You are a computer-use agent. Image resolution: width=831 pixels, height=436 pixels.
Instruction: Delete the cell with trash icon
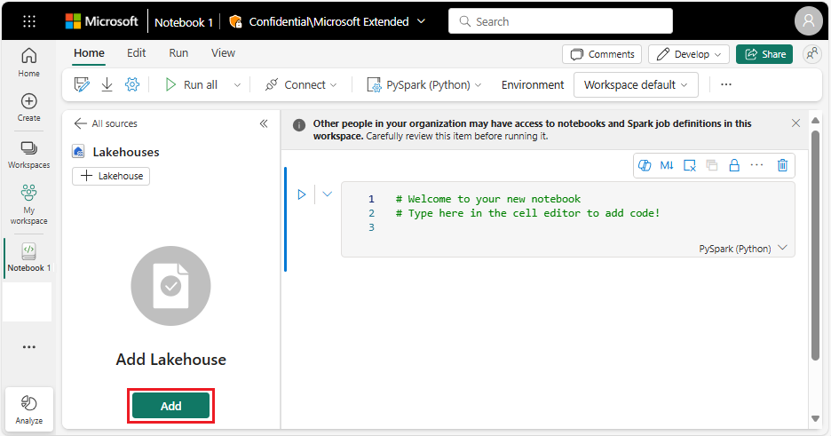(782, 165)
